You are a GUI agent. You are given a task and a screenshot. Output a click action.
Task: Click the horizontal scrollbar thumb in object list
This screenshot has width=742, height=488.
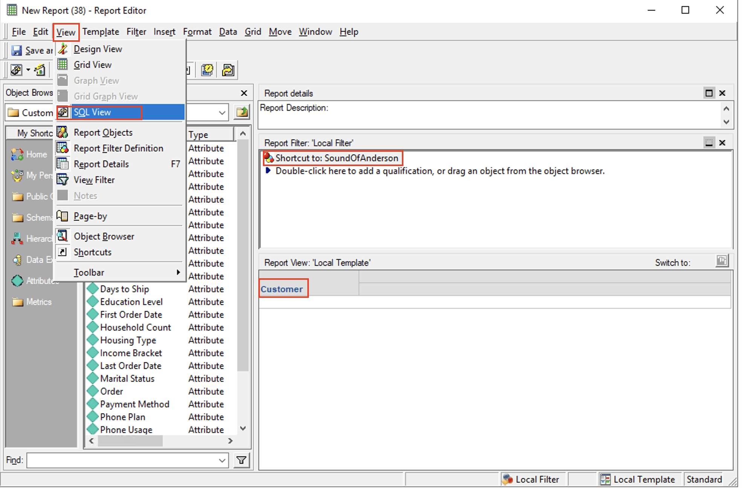tap(130, 441)
